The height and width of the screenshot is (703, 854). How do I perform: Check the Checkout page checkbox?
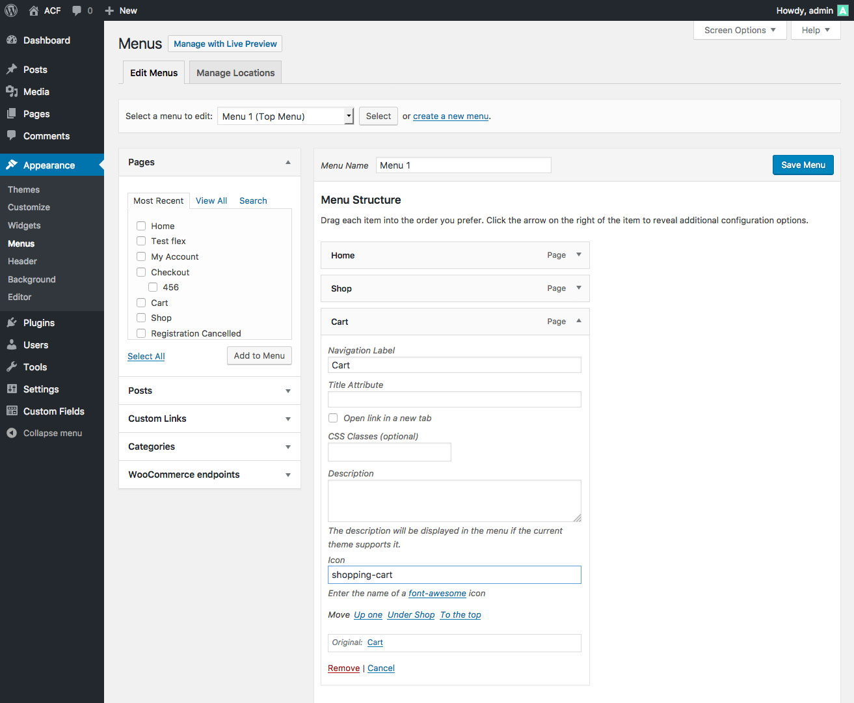click(x=140, y=271)
